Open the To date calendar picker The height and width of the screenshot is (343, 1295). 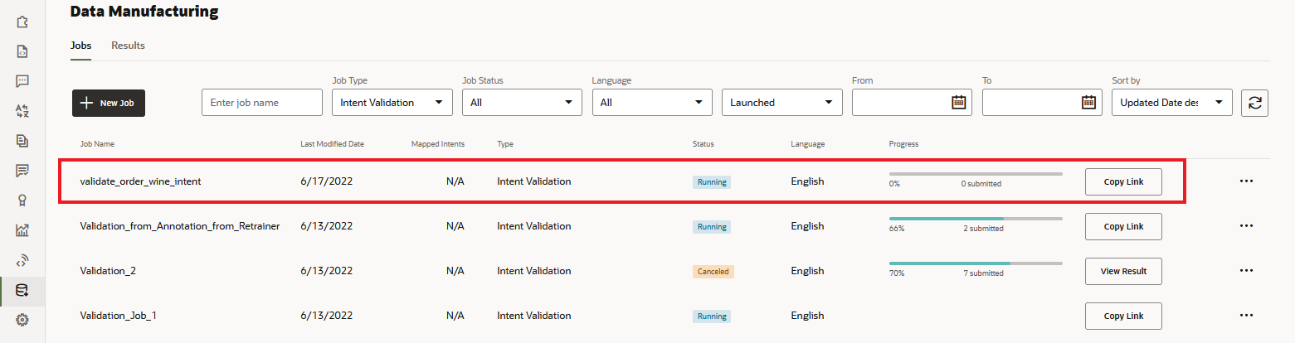[1088, 103]
